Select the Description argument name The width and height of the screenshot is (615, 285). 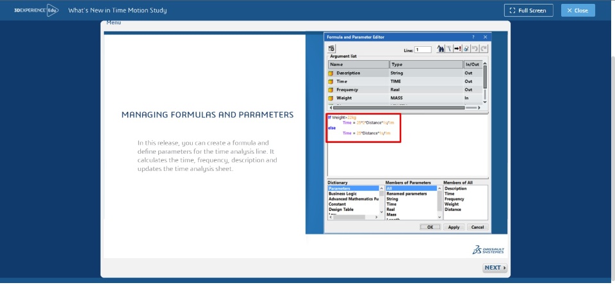coord(348,73)
